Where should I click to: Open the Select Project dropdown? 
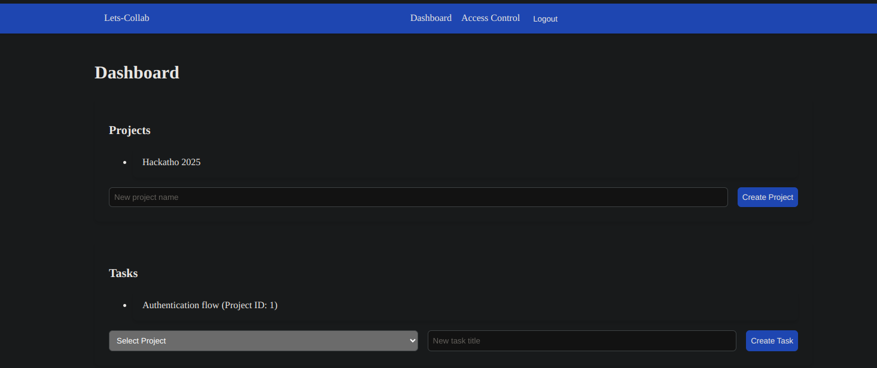click(x=263, y=340)
